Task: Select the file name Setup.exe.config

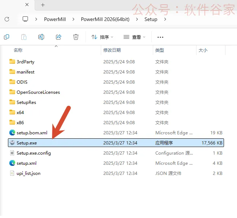Action: point(34,153)
